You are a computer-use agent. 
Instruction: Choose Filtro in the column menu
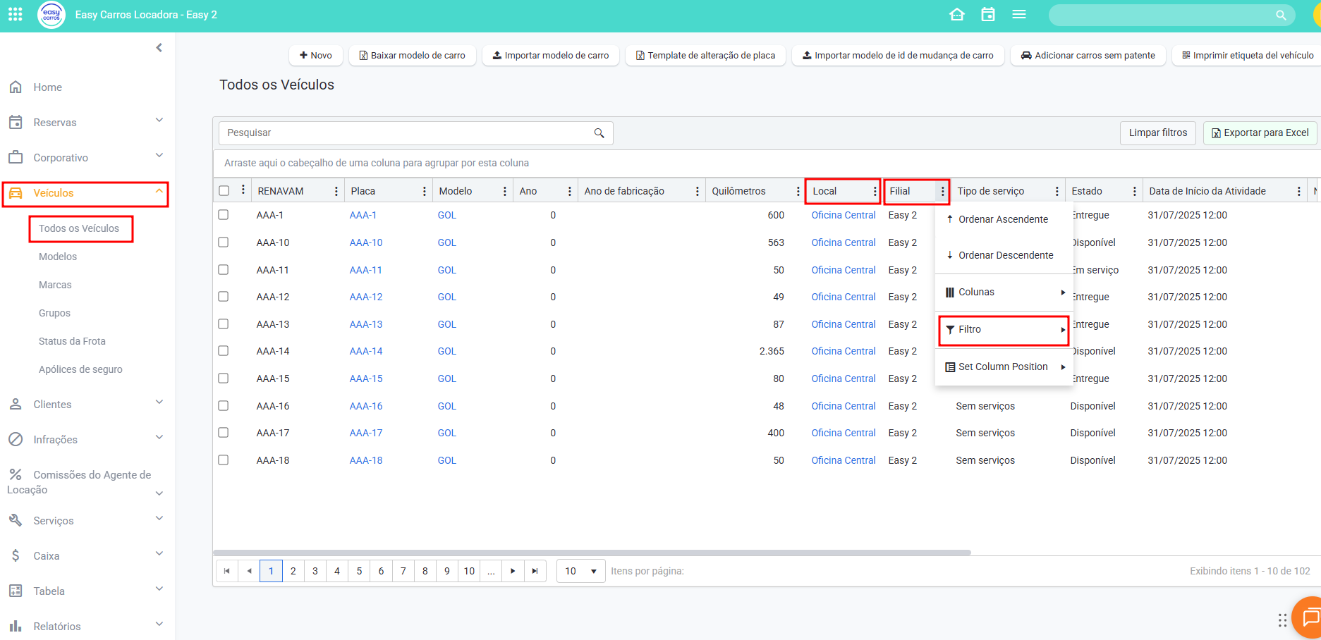click(1003, 330)
